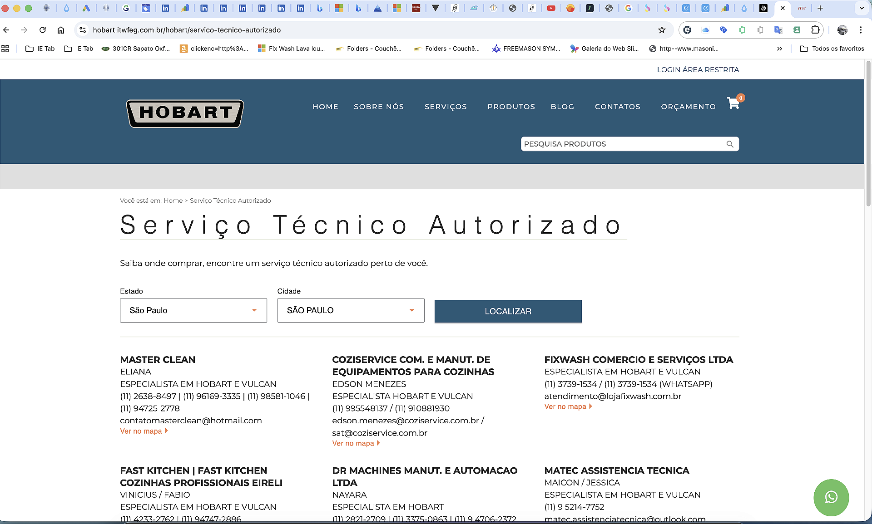The image size is (872, 524).
Task: Open the Galeria do Web Sli... bookmark
Action: (x=604, y=49)
